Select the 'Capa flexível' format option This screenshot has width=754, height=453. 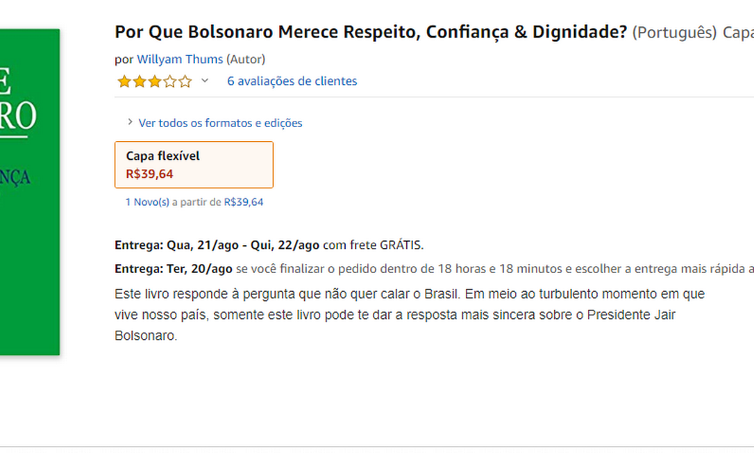[194, 165]
